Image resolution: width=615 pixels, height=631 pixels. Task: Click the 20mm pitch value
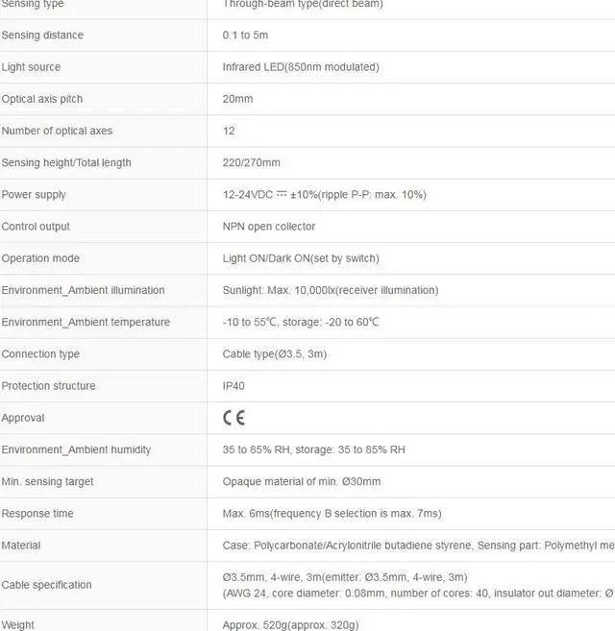(x=237, y=99)
